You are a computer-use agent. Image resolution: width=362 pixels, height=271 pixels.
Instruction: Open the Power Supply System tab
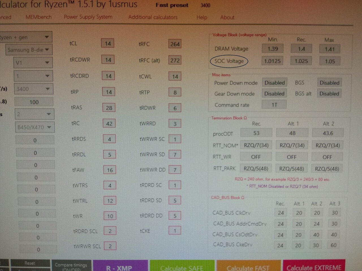(88, 17)
